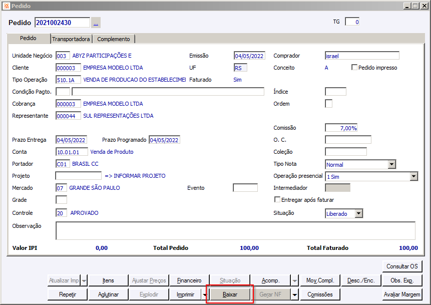The width and height of the screenshot is (431, 305).
Task: Enable Entregar após faturar checkbox
Action: point(277,200)
